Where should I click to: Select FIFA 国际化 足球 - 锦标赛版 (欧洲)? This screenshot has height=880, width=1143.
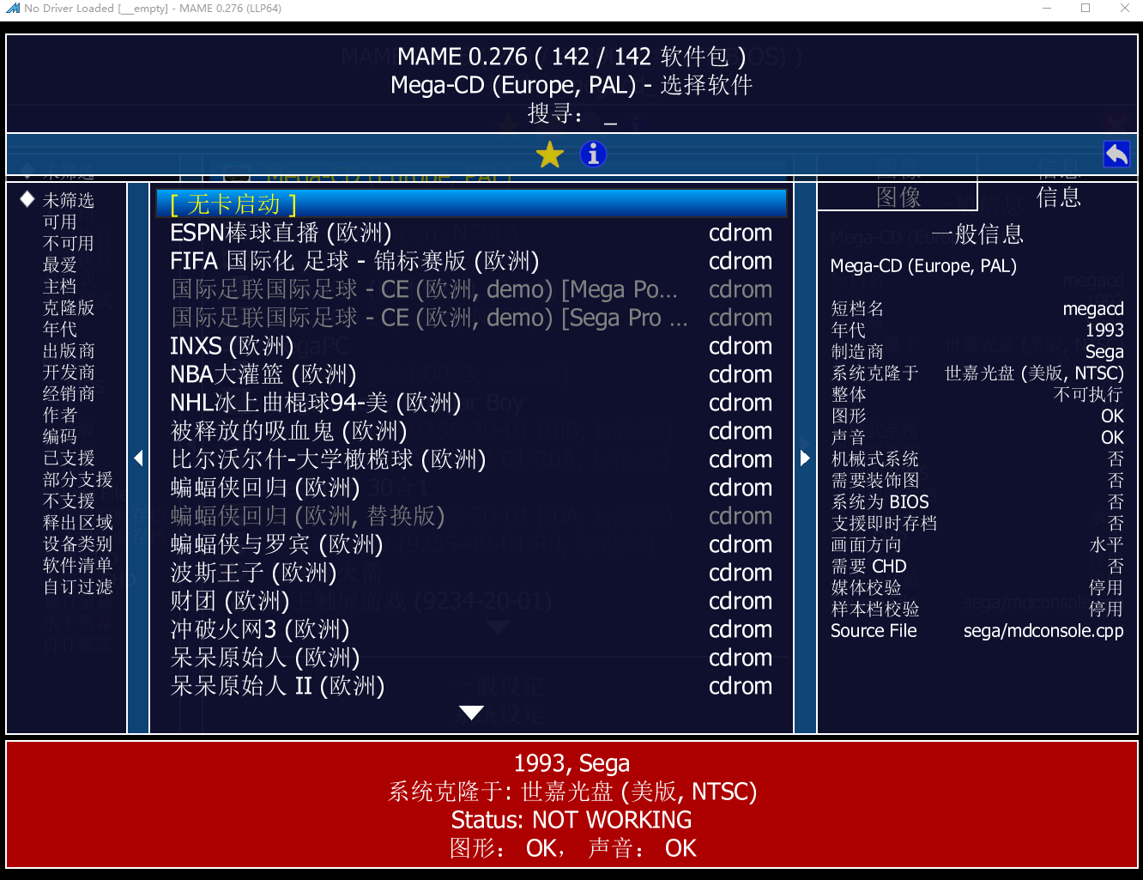(471, 261)
